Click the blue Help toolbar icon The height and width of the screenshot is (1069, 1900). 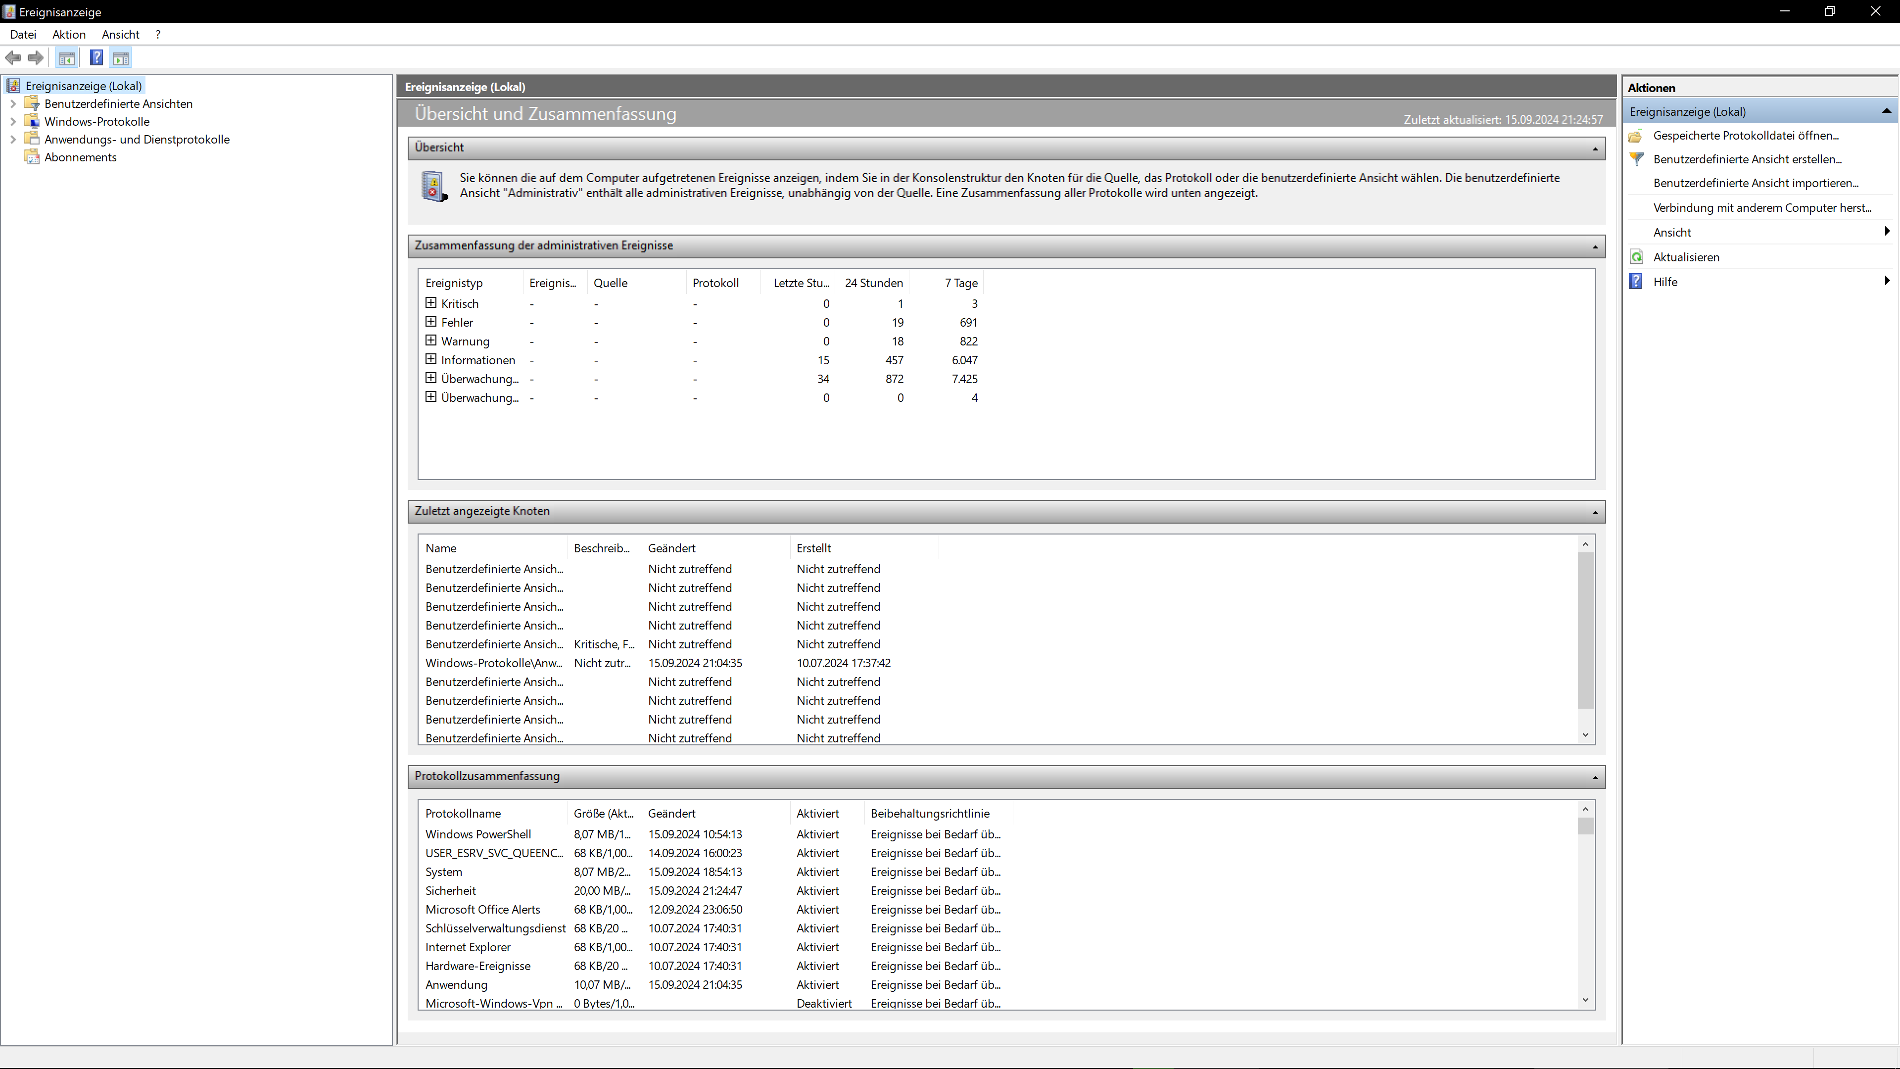[x=96, y=57]
